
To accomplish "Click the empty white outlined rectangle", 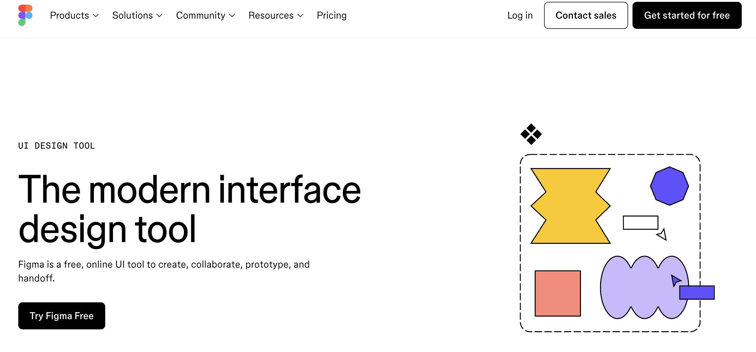I will (640, 223).
